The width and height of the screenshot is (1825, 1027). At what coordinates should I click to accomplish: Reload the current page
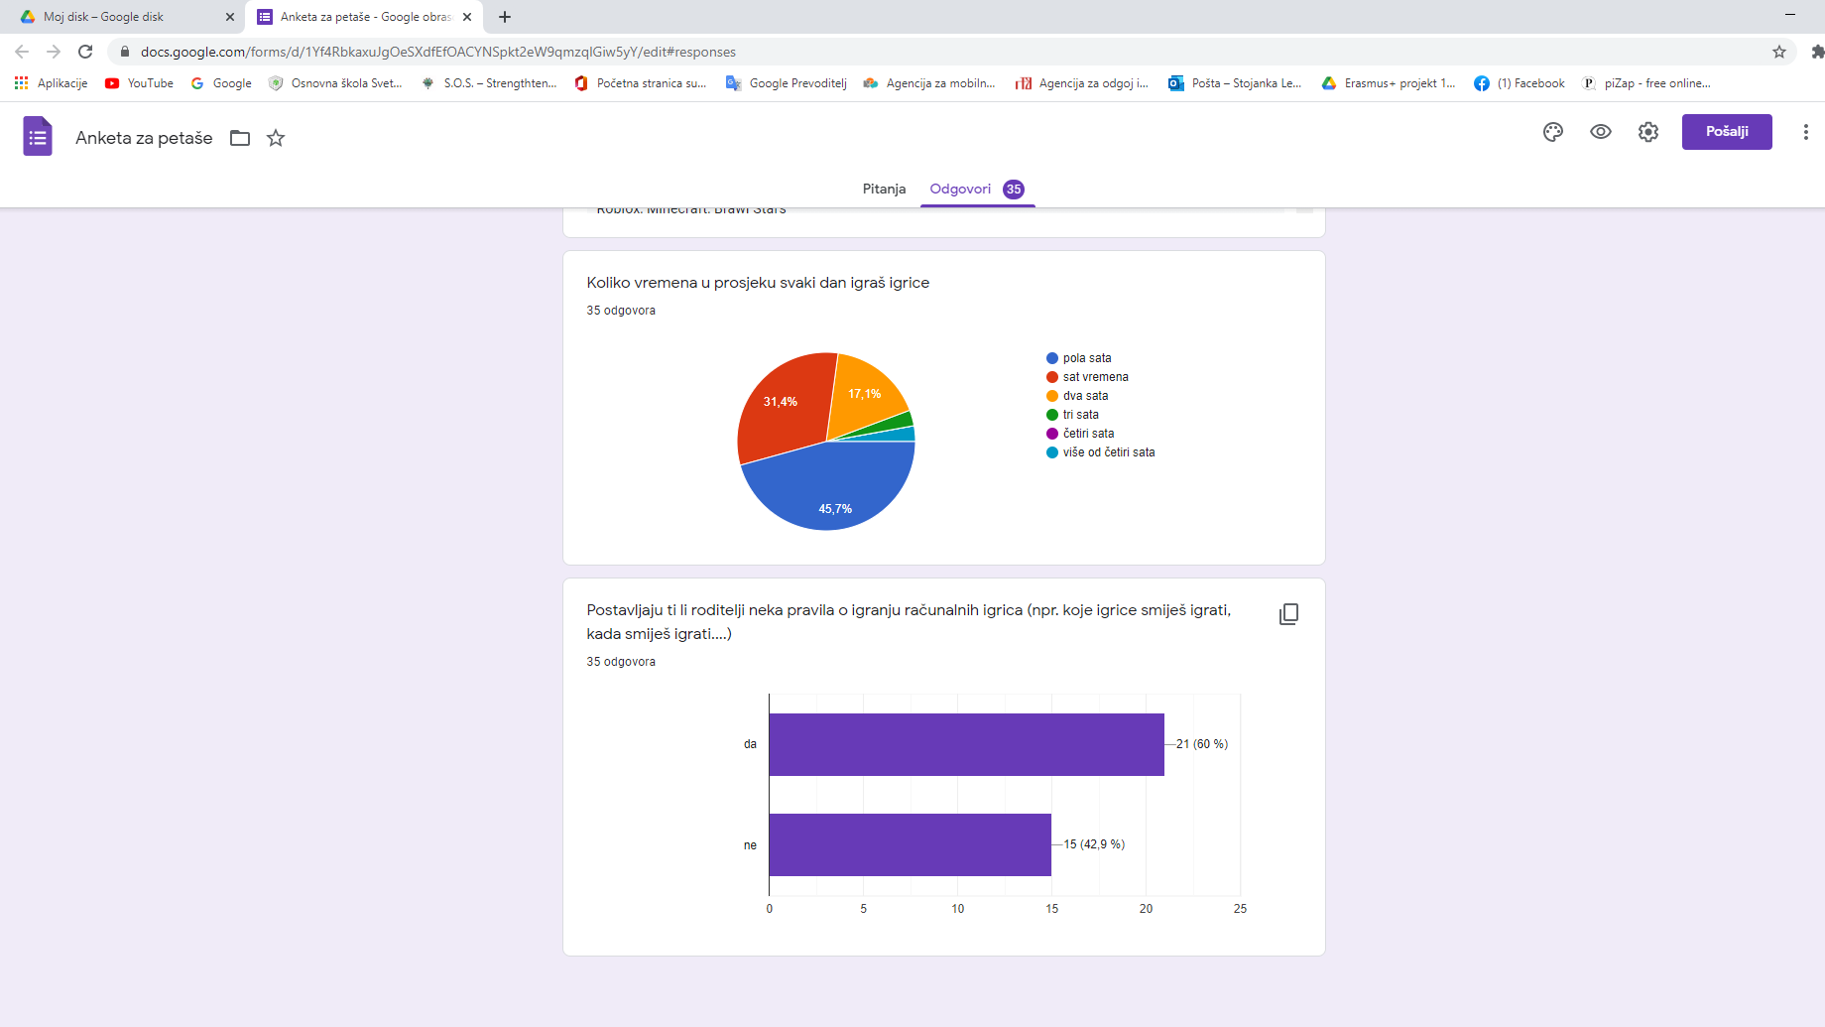85,52
